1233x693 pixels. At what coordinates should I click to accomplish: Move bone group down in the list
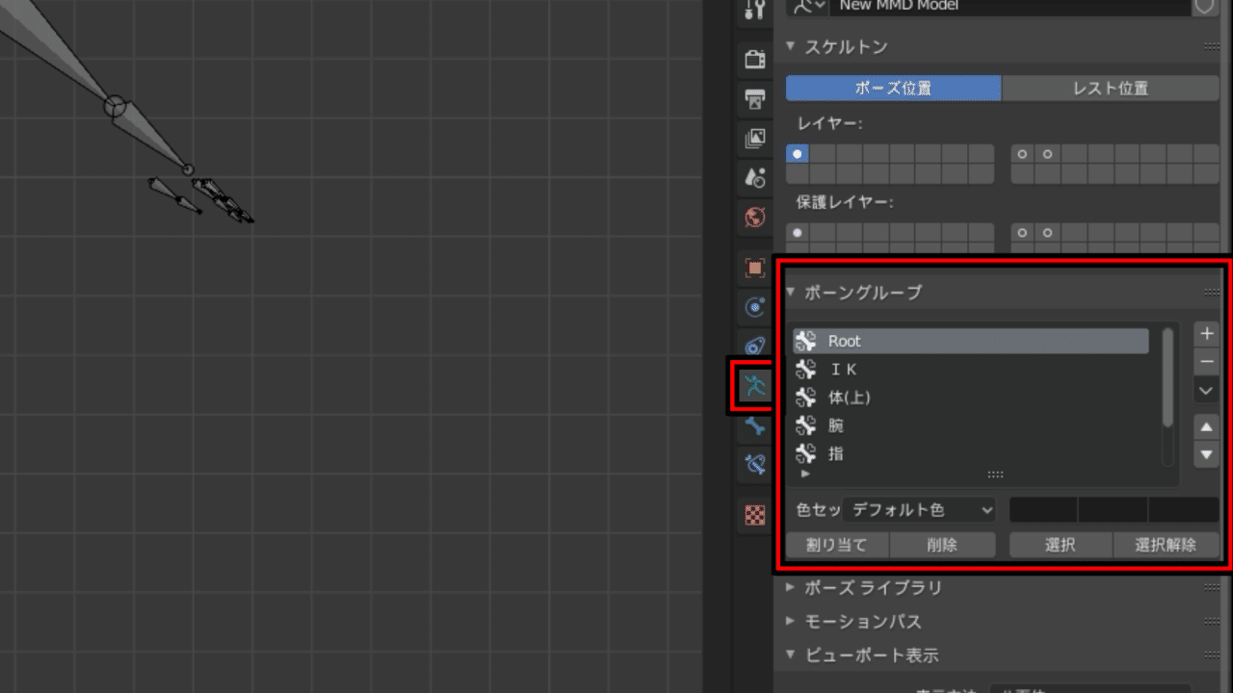[x=1206, y=454]
